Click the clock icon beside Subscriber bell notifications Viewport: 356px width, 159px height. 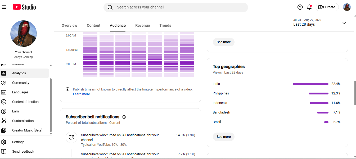[x=124, y=117]
